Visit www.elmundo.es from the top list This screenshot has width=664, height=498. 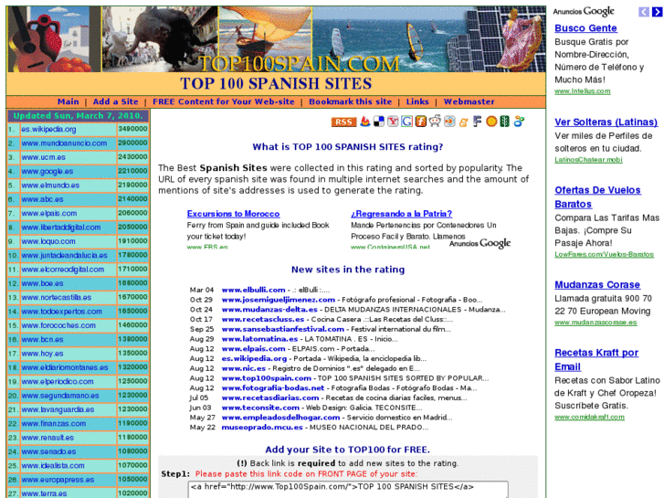50,185
